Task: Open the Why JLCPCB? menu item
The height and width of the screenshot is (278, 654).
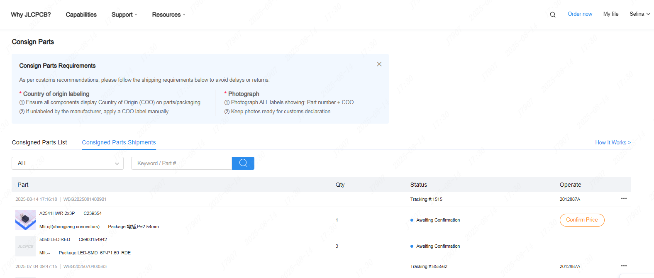Action: (x=31, y=15)
